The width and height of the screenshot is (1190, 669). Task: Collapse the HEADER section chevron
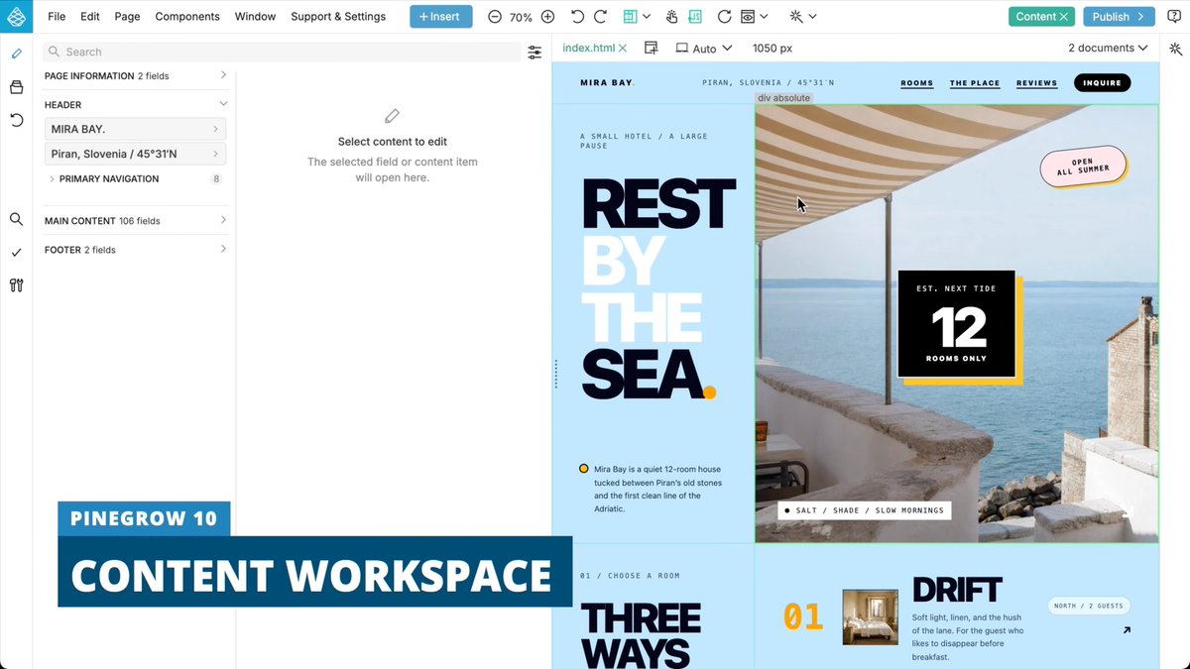click(223, 104)
